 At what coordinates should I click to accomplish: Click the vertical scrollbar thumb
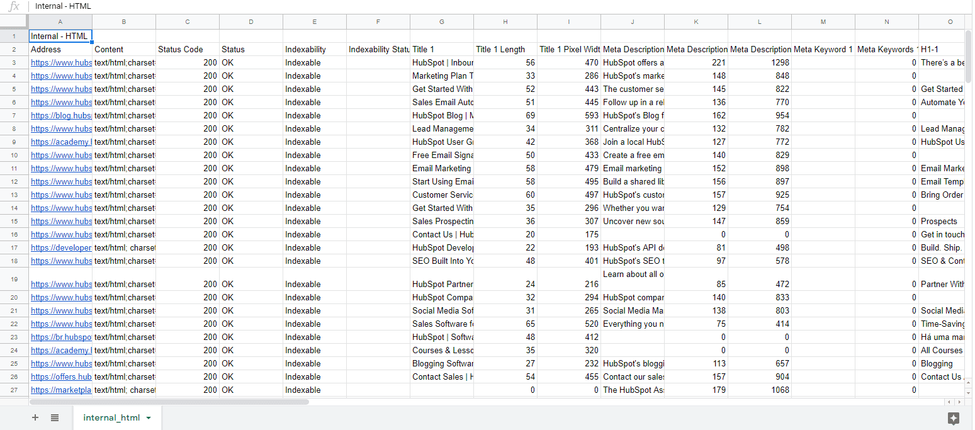click(969, 57)
